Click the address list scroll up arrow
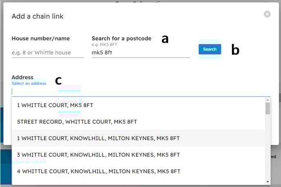281x187 pixels. point(268,100)
